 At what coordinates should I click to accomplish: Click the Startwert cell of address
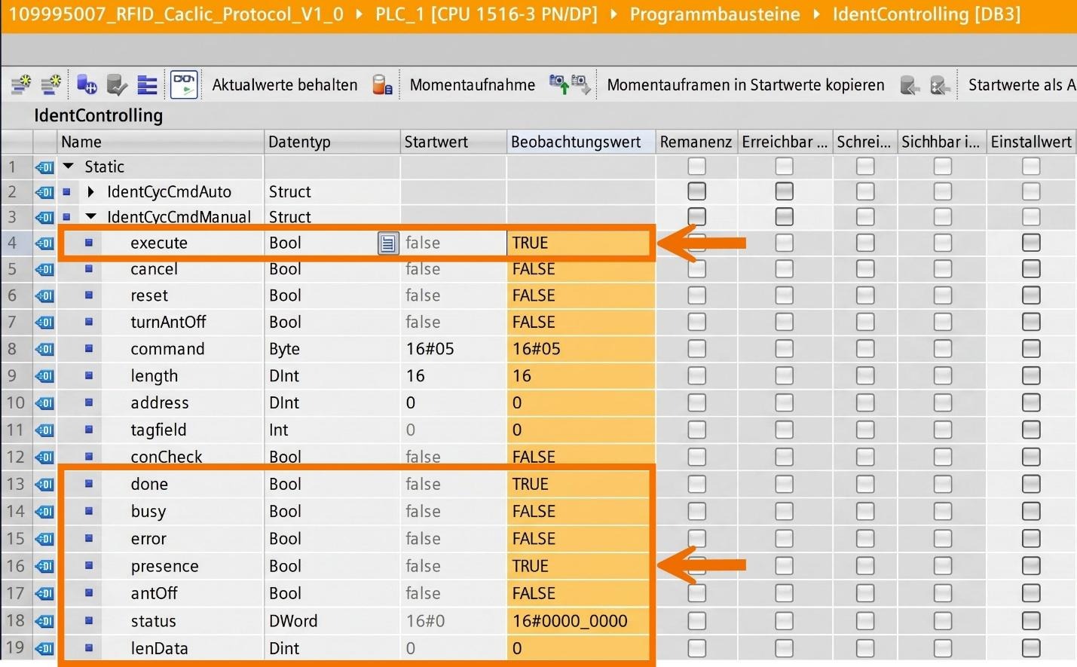[x=454, y=402]
